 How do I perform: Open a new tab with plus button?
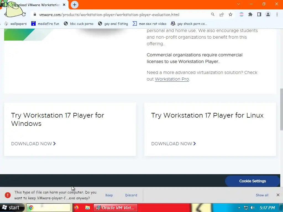click(75, 5)
